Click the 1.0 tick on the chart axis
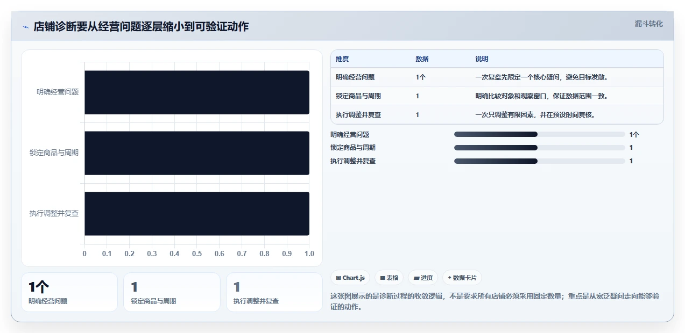 309,254
